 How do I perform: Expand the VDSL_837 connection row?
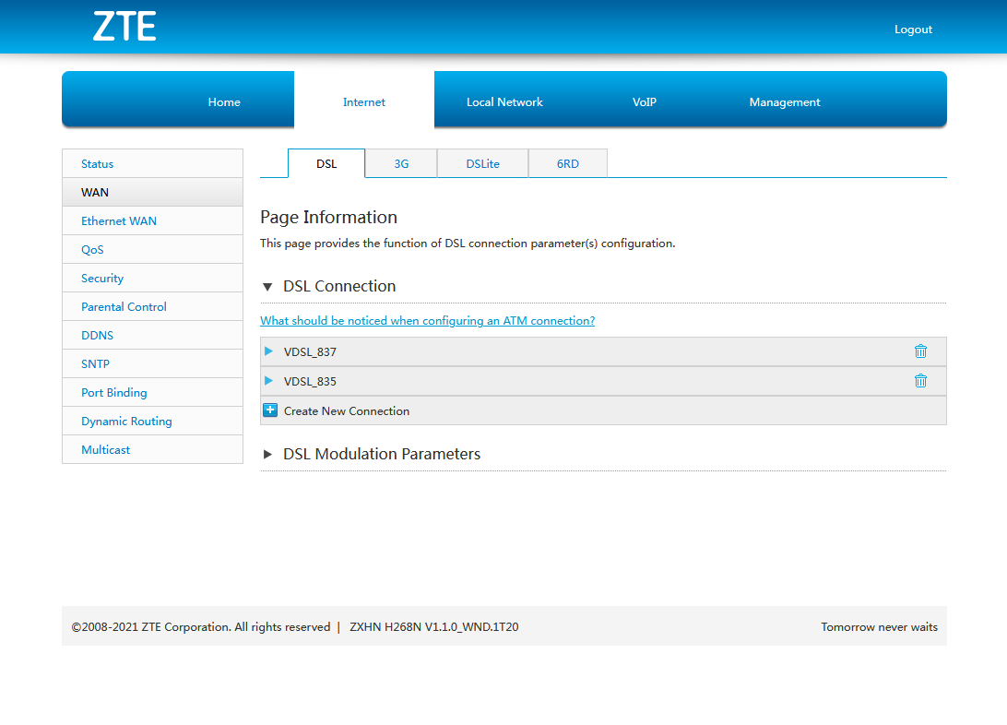[268, 351]
